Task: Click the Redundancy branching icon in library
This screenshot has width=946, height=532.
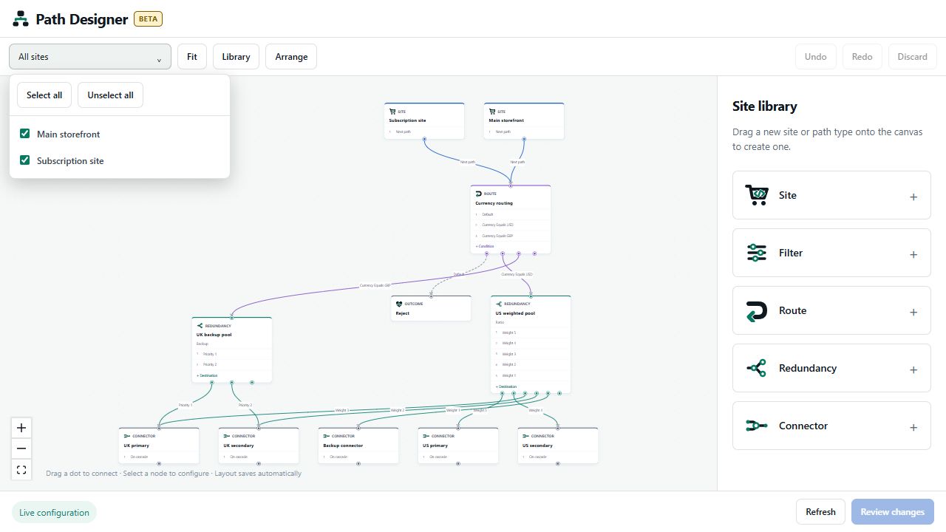Action: (x=757, y=368)
